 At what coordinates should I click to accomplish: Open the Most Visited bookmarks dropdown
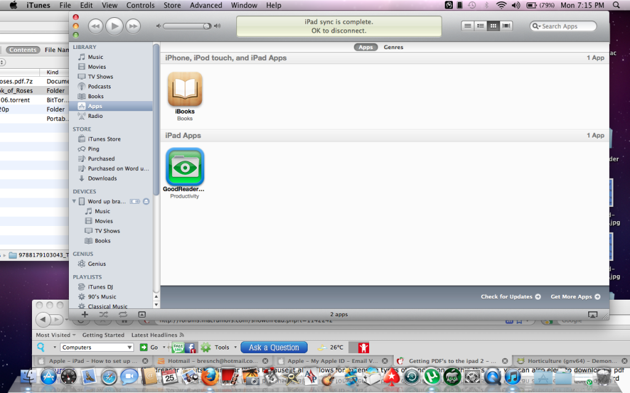click(56, 335)
